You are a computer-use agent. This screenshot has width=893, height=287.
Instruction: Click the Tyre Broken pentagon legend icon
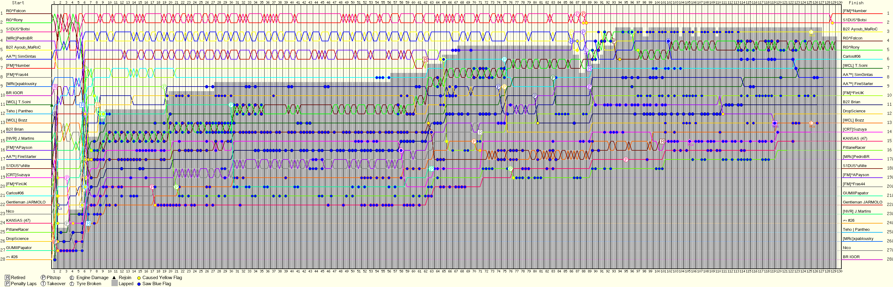point(72,284)
